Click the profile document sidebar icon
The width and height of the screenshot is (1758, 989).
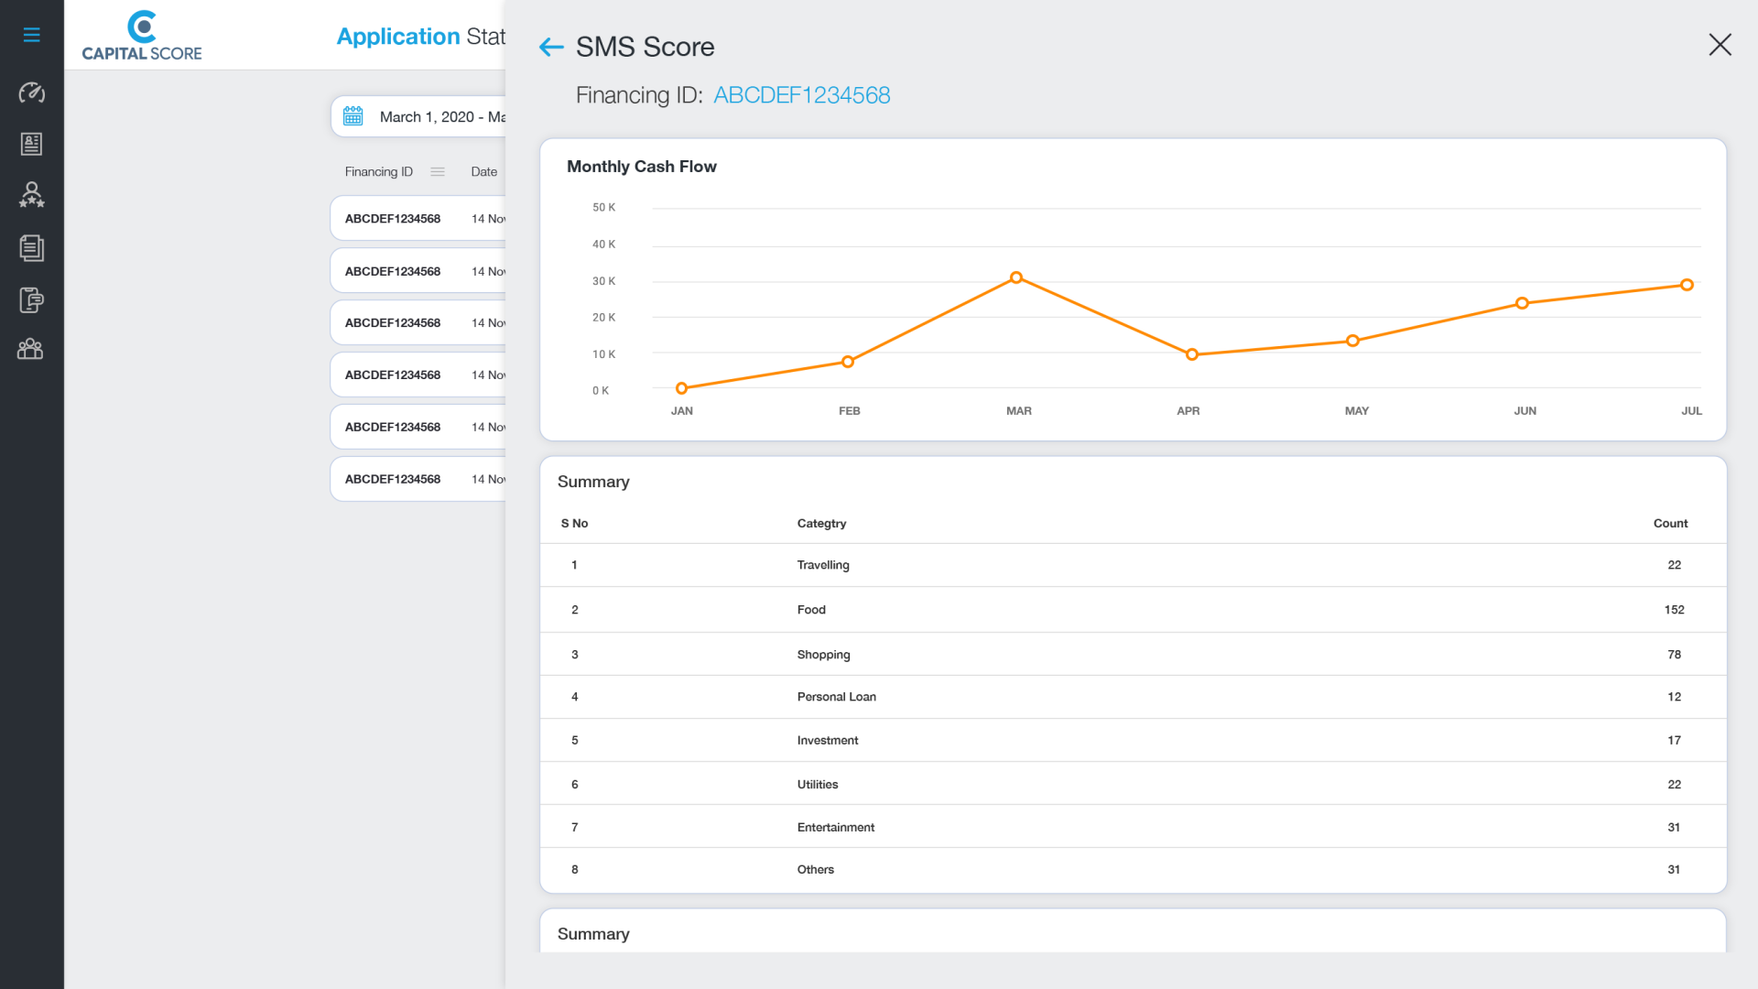[x=31, y=144]
